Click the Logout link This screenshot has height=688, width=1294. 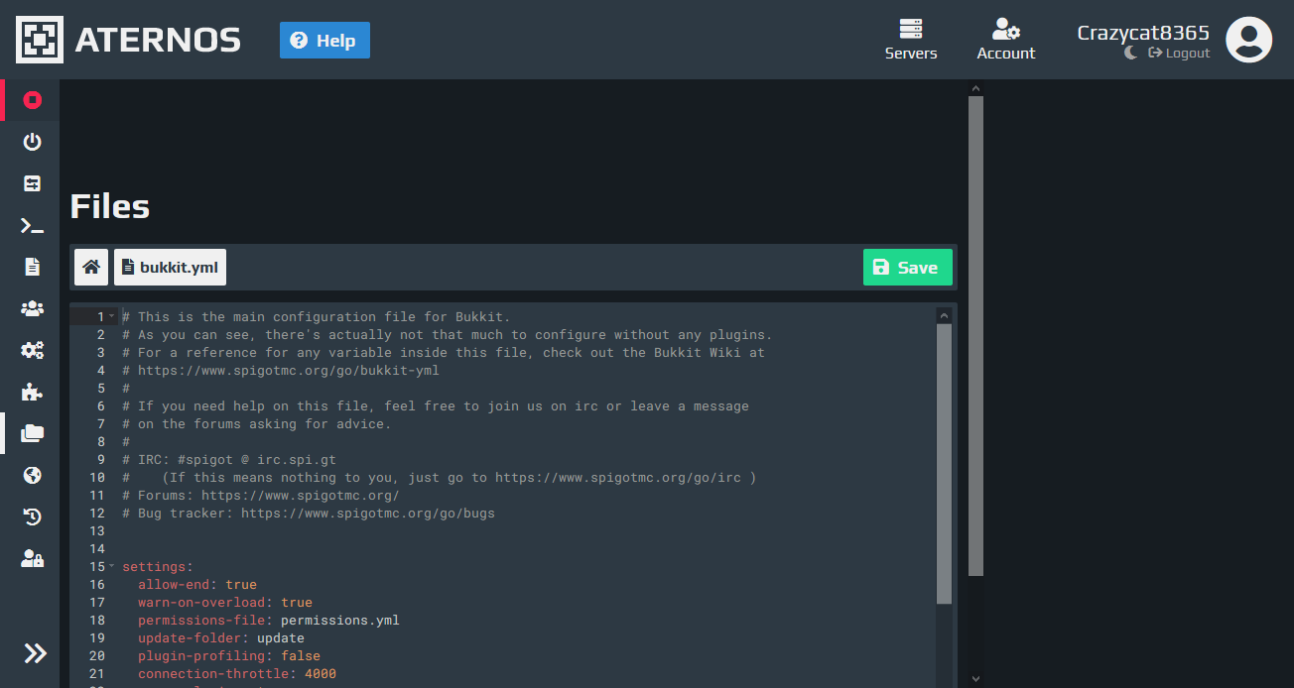(1179, 53)
